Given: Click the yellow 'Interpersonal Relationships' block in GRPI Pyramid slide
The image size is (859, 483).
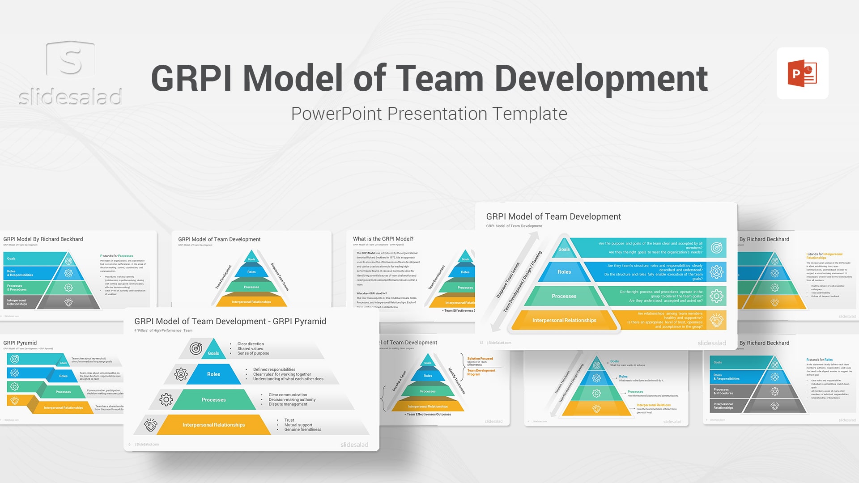Looking at the screenshot, I should pos(213,425).
